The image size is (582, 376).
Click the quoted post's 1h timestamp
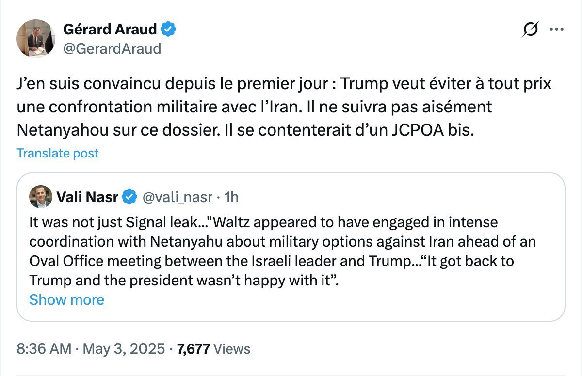232,197
